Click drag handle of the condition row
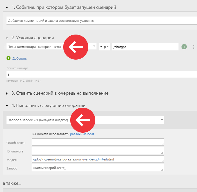 tap(5, 47)
